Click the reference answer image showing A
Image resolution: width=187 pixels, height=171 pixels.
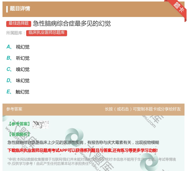point(41,124)
